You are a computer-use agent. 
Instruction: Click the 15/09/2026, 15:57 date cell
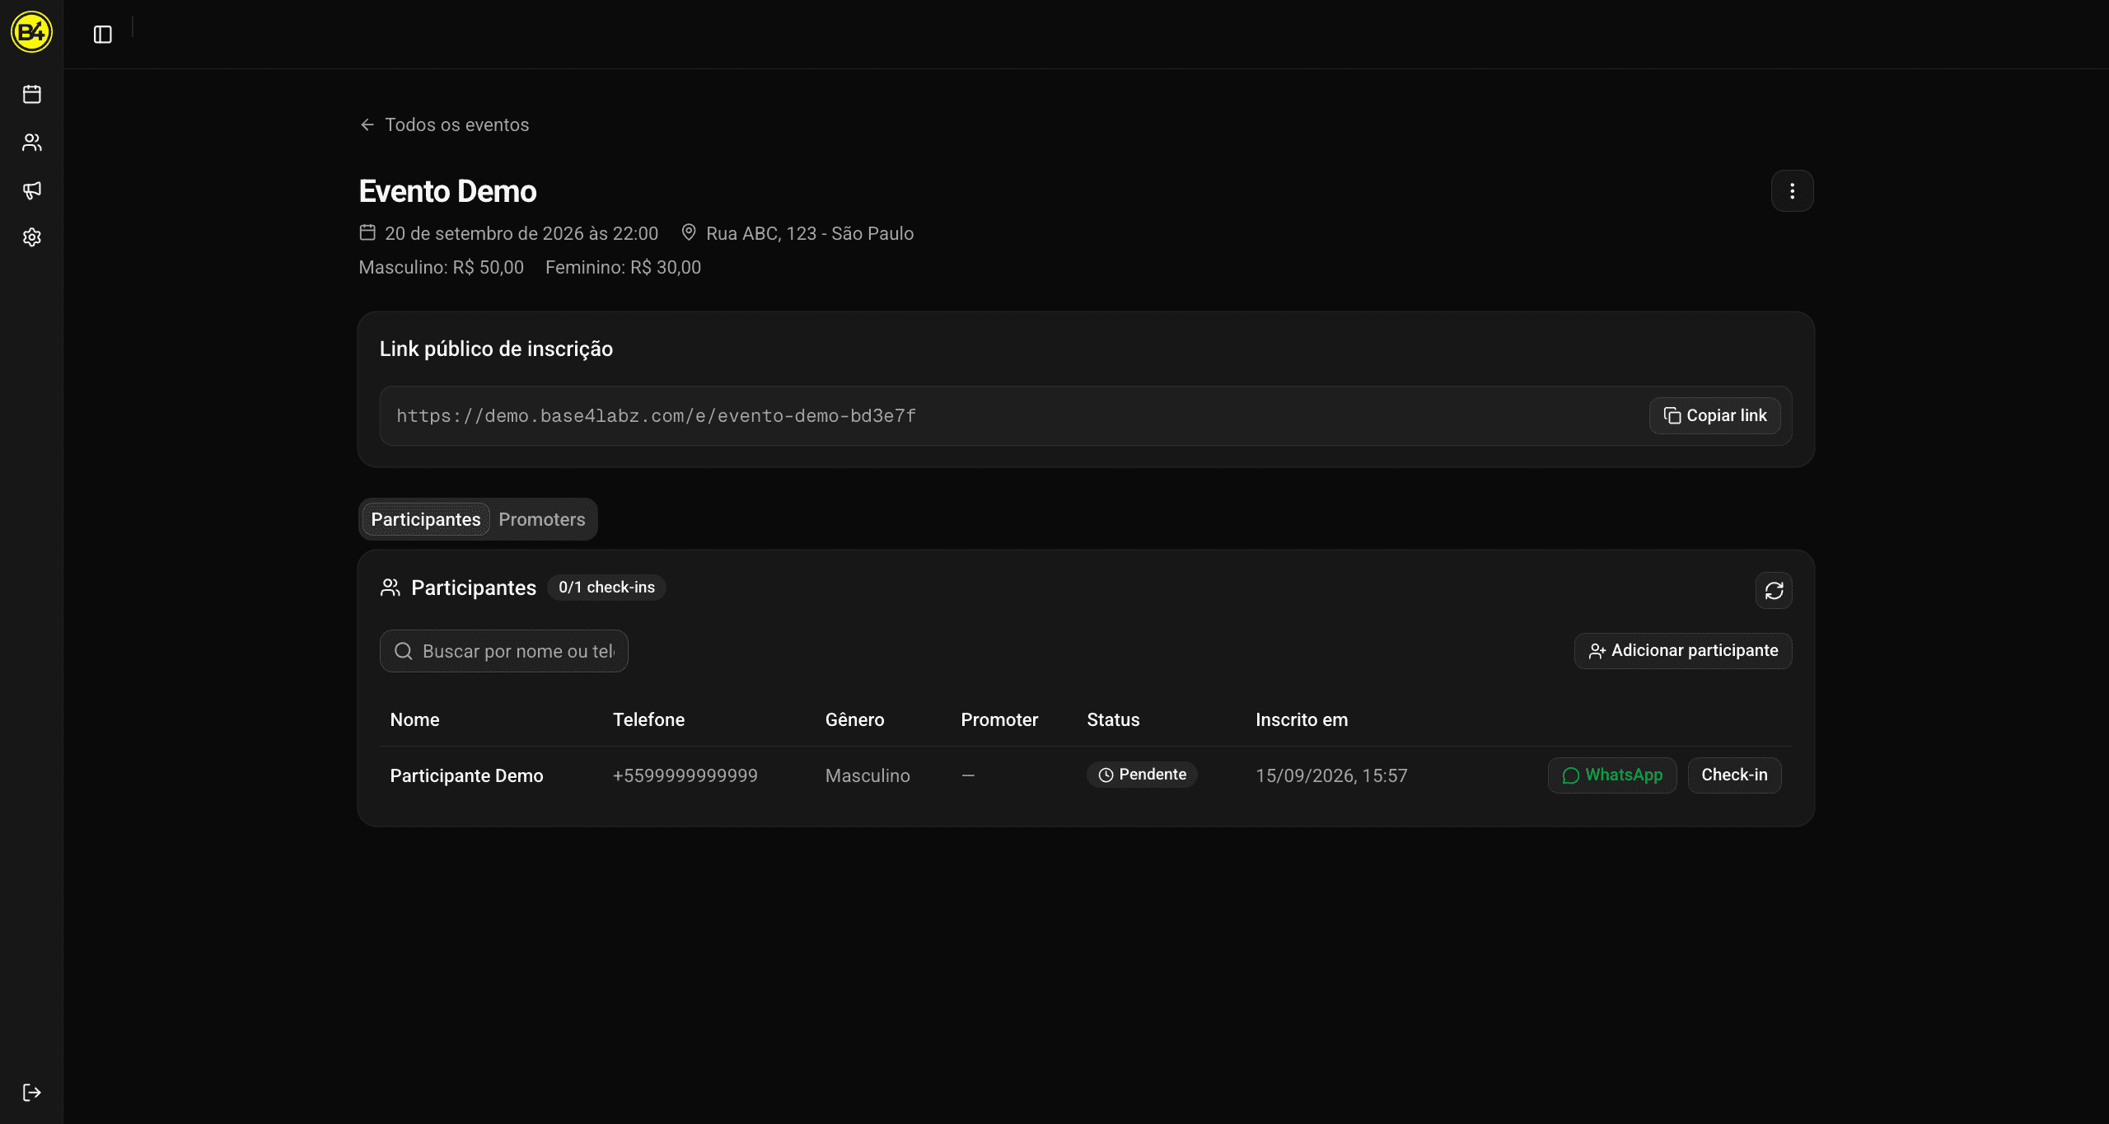click(1331, 775)
